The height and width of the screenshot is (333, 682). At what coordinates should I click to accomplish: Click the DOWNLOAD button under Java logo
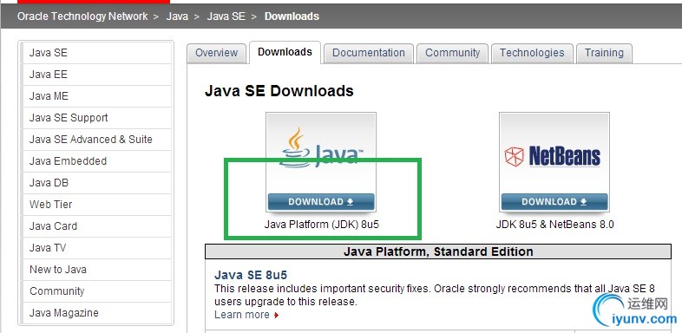(x=321, y=202)
